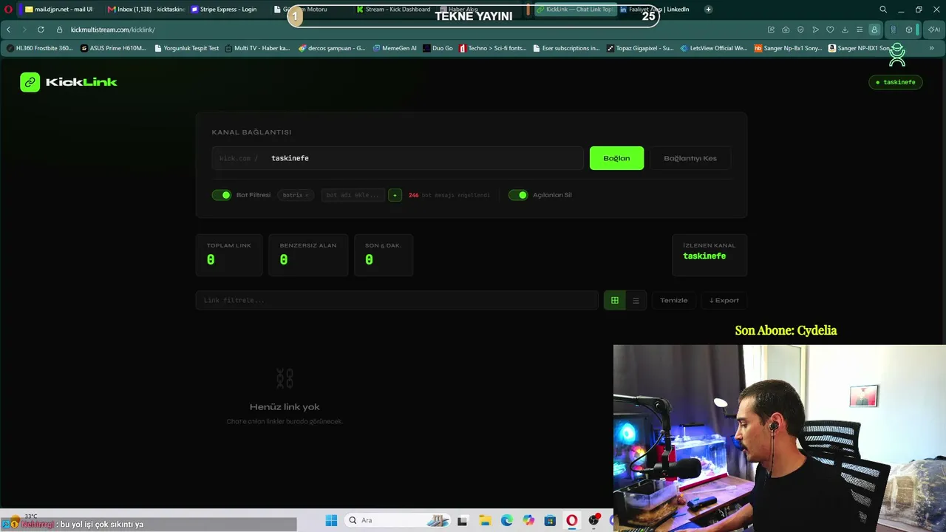Open Copilot from the taskbar
The height and width of the screenshot is (532, 946).
[528, 520]
